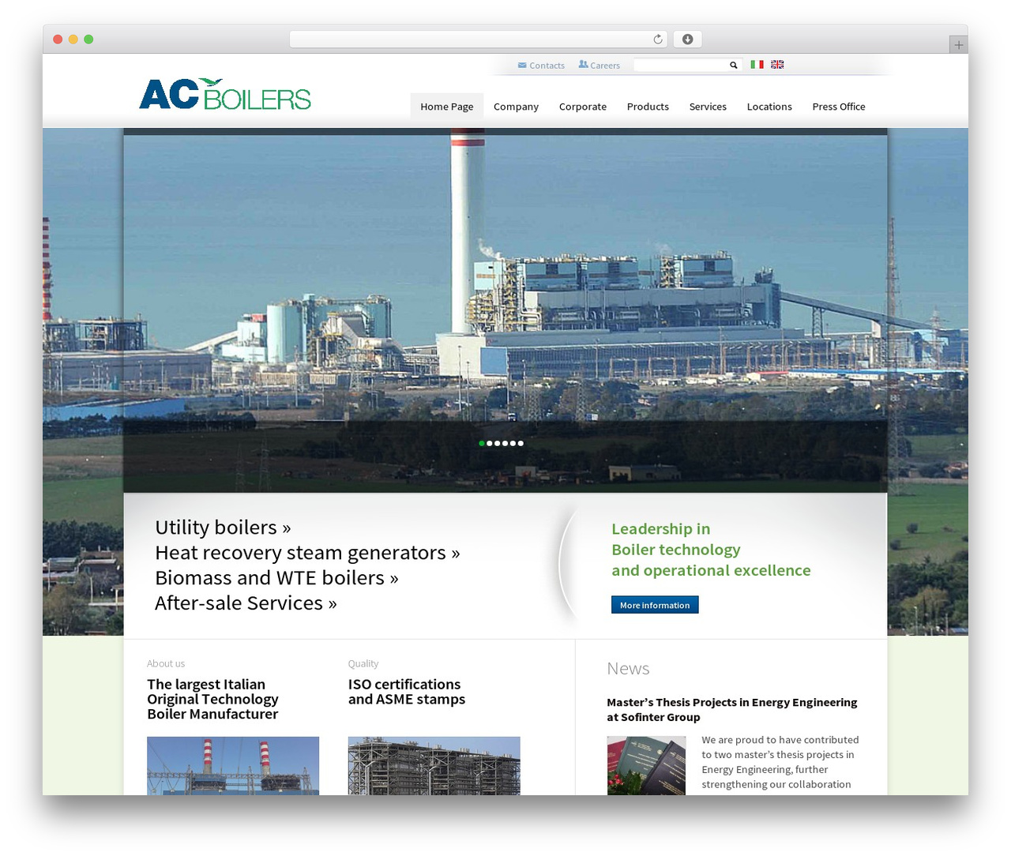Open Master's Thesis Projects news headline

(x=732, y=709)
